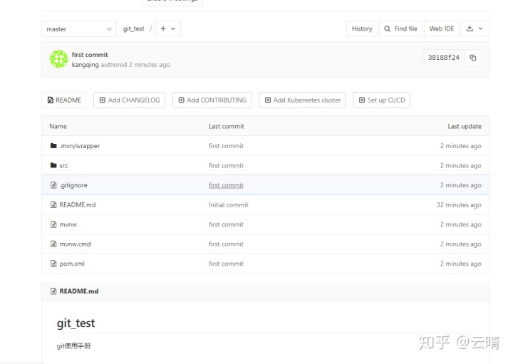Click the download source code icon
Viewport: 513px width, 364px height.
(x=470, y=28)
